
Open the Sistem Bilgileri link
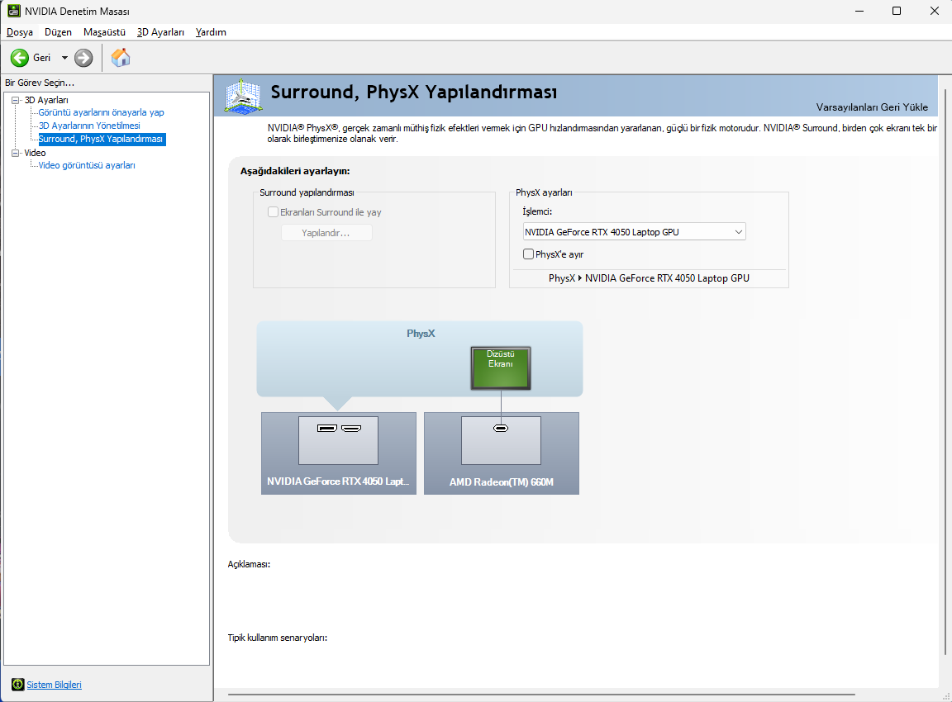54,685
